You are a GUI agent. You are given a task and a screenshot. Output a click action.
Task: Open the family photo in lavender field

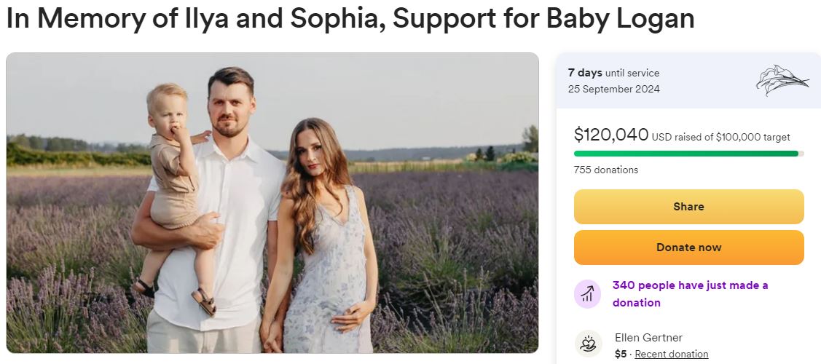[x=272, y=202]
